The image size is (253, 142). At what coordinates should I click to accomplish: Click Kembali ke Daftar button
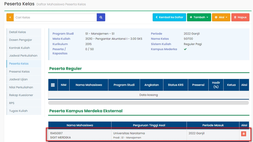coord(169,17)
